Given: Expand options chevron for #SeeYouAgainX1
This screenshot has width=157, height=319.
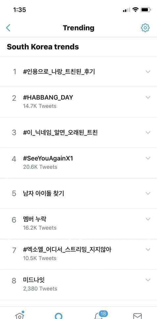Looking at the screenshot, I should pyautogui.click(x=148, y=158).
